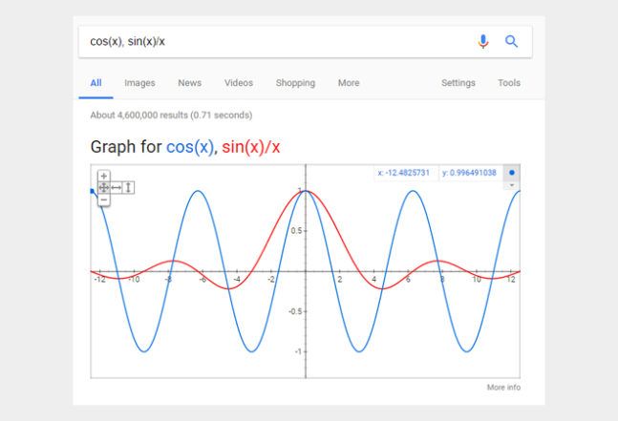Switch to the Images tab
This screenshot has height=421, width=618.
tap(139, 83)
